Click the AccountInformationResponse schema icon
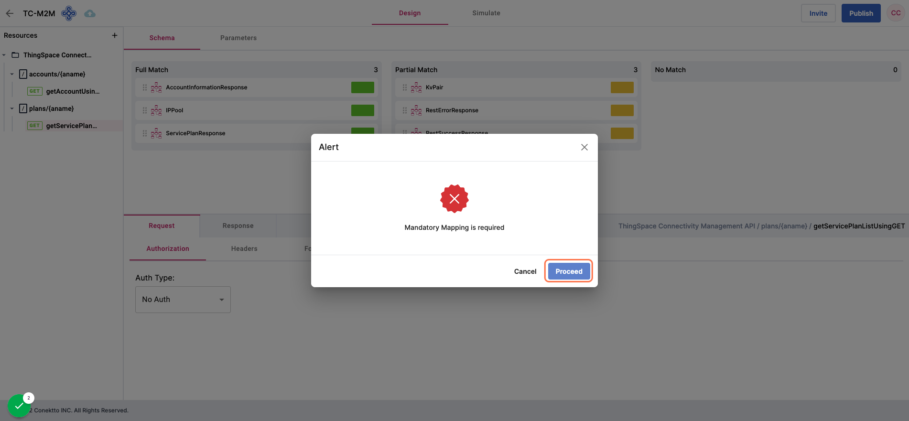The image size is (909, 421). [x=156, y=87]
